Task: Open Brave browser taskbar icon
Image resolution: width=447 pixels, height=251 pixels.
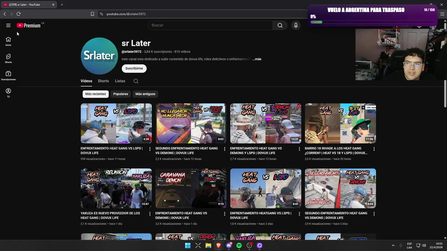Action: [x=219, y=245]
